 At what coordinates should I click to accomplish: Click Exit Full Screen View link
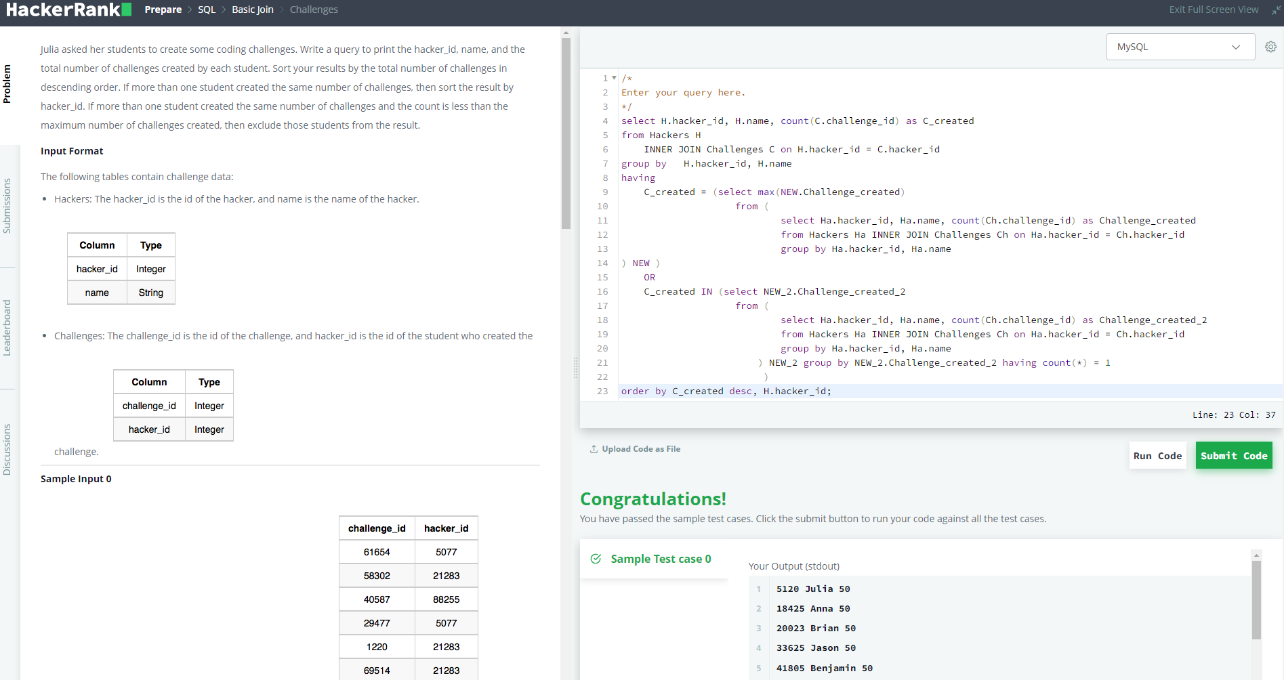coord(1214,9)
